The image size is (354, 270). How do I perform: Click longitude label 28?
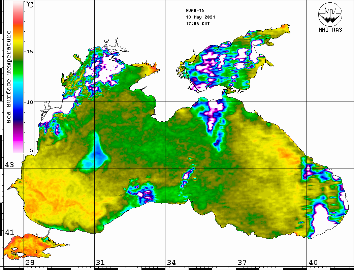(x=30, y=262)
